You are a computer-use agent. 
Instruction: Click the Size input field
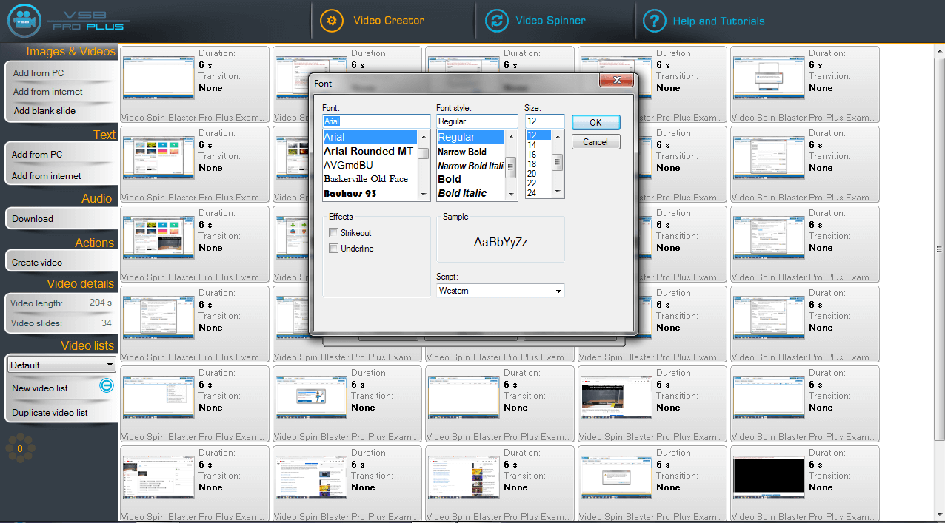pos(544,121)
